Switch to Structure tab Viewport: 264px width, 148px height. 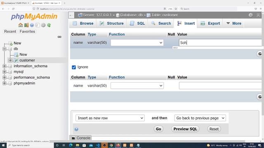point(111,23)
